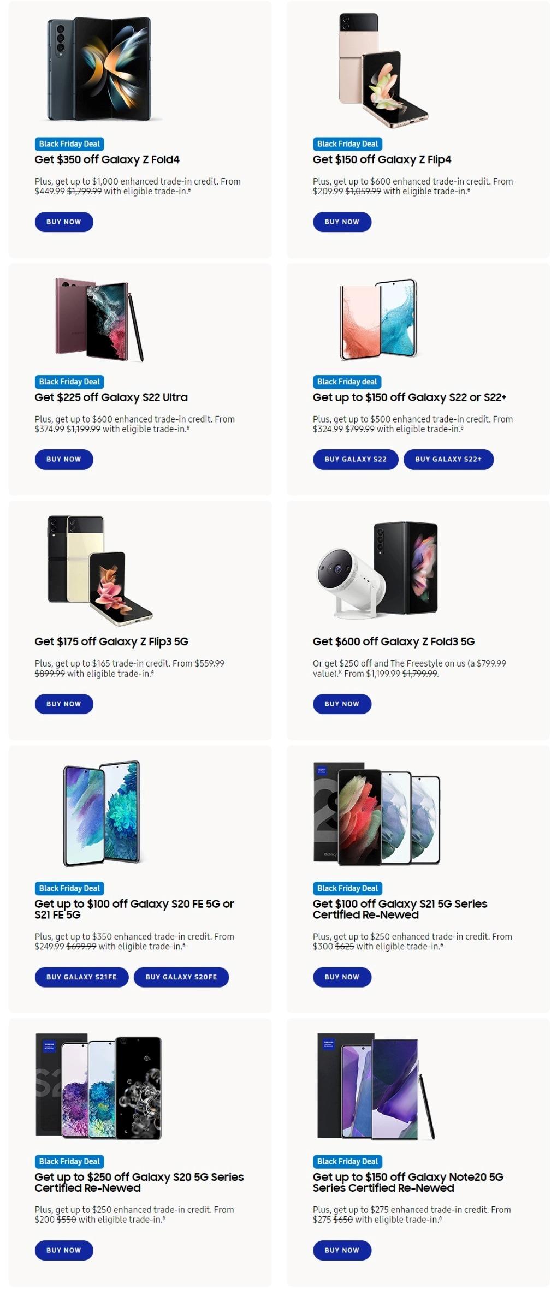Buy the Galaxy S21 5G Certified Re-Newed
The image size is (551, 1290).
(341, 977)
